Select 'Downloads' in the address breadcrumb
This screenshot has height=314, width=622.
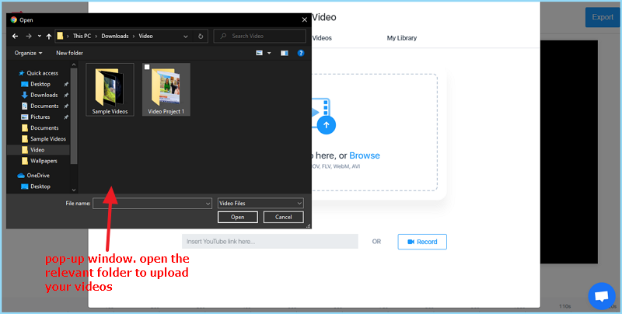pos(114,36)
